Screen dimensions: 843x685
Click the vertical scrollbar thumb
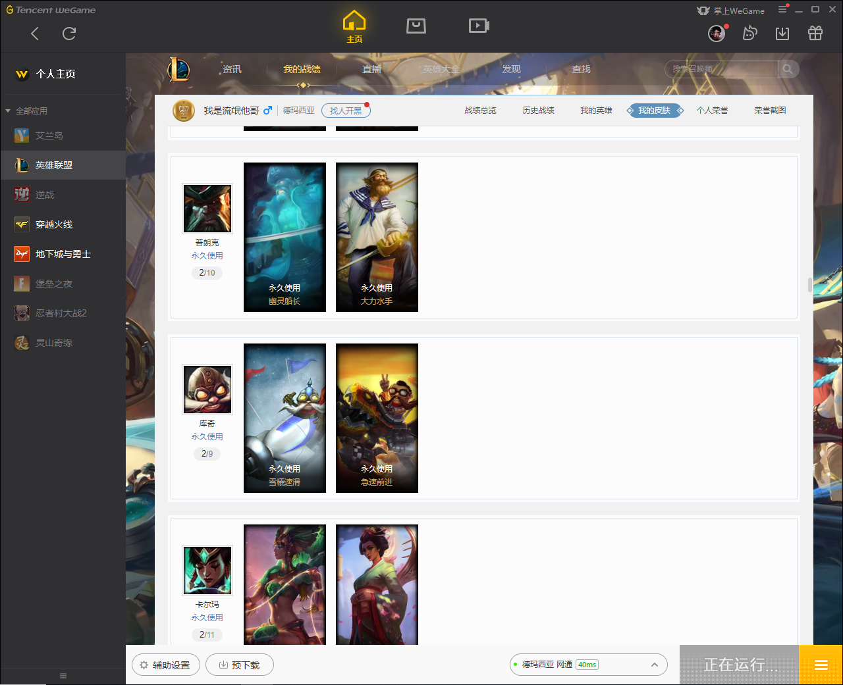pos(810,284)
